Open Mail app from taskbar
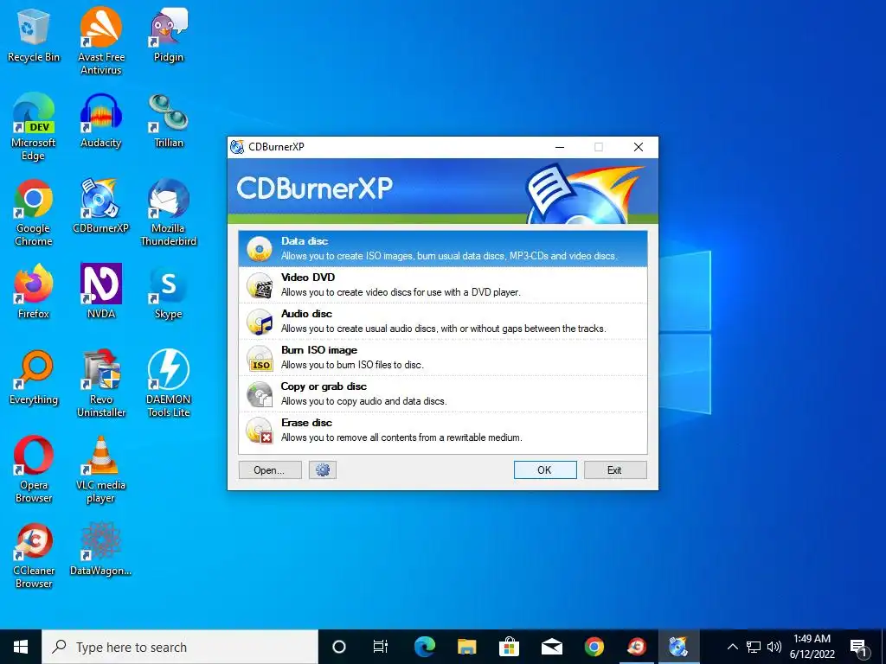Screen dimensions: 886x664 click(x=551, y=647)
